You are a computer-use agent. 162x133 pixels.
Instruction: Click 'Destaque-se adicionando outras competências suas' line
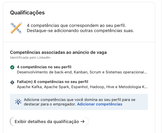[x=80, y=31]
